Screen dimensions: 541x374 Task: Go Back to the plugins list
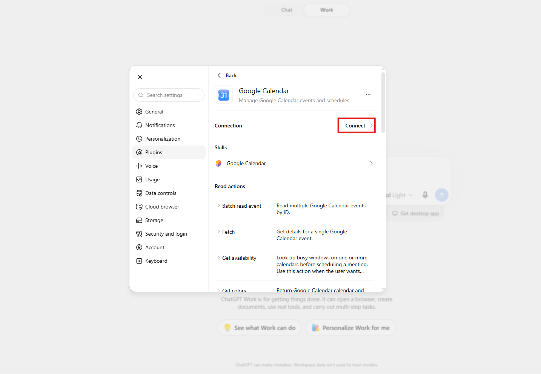tap(227, 75)
